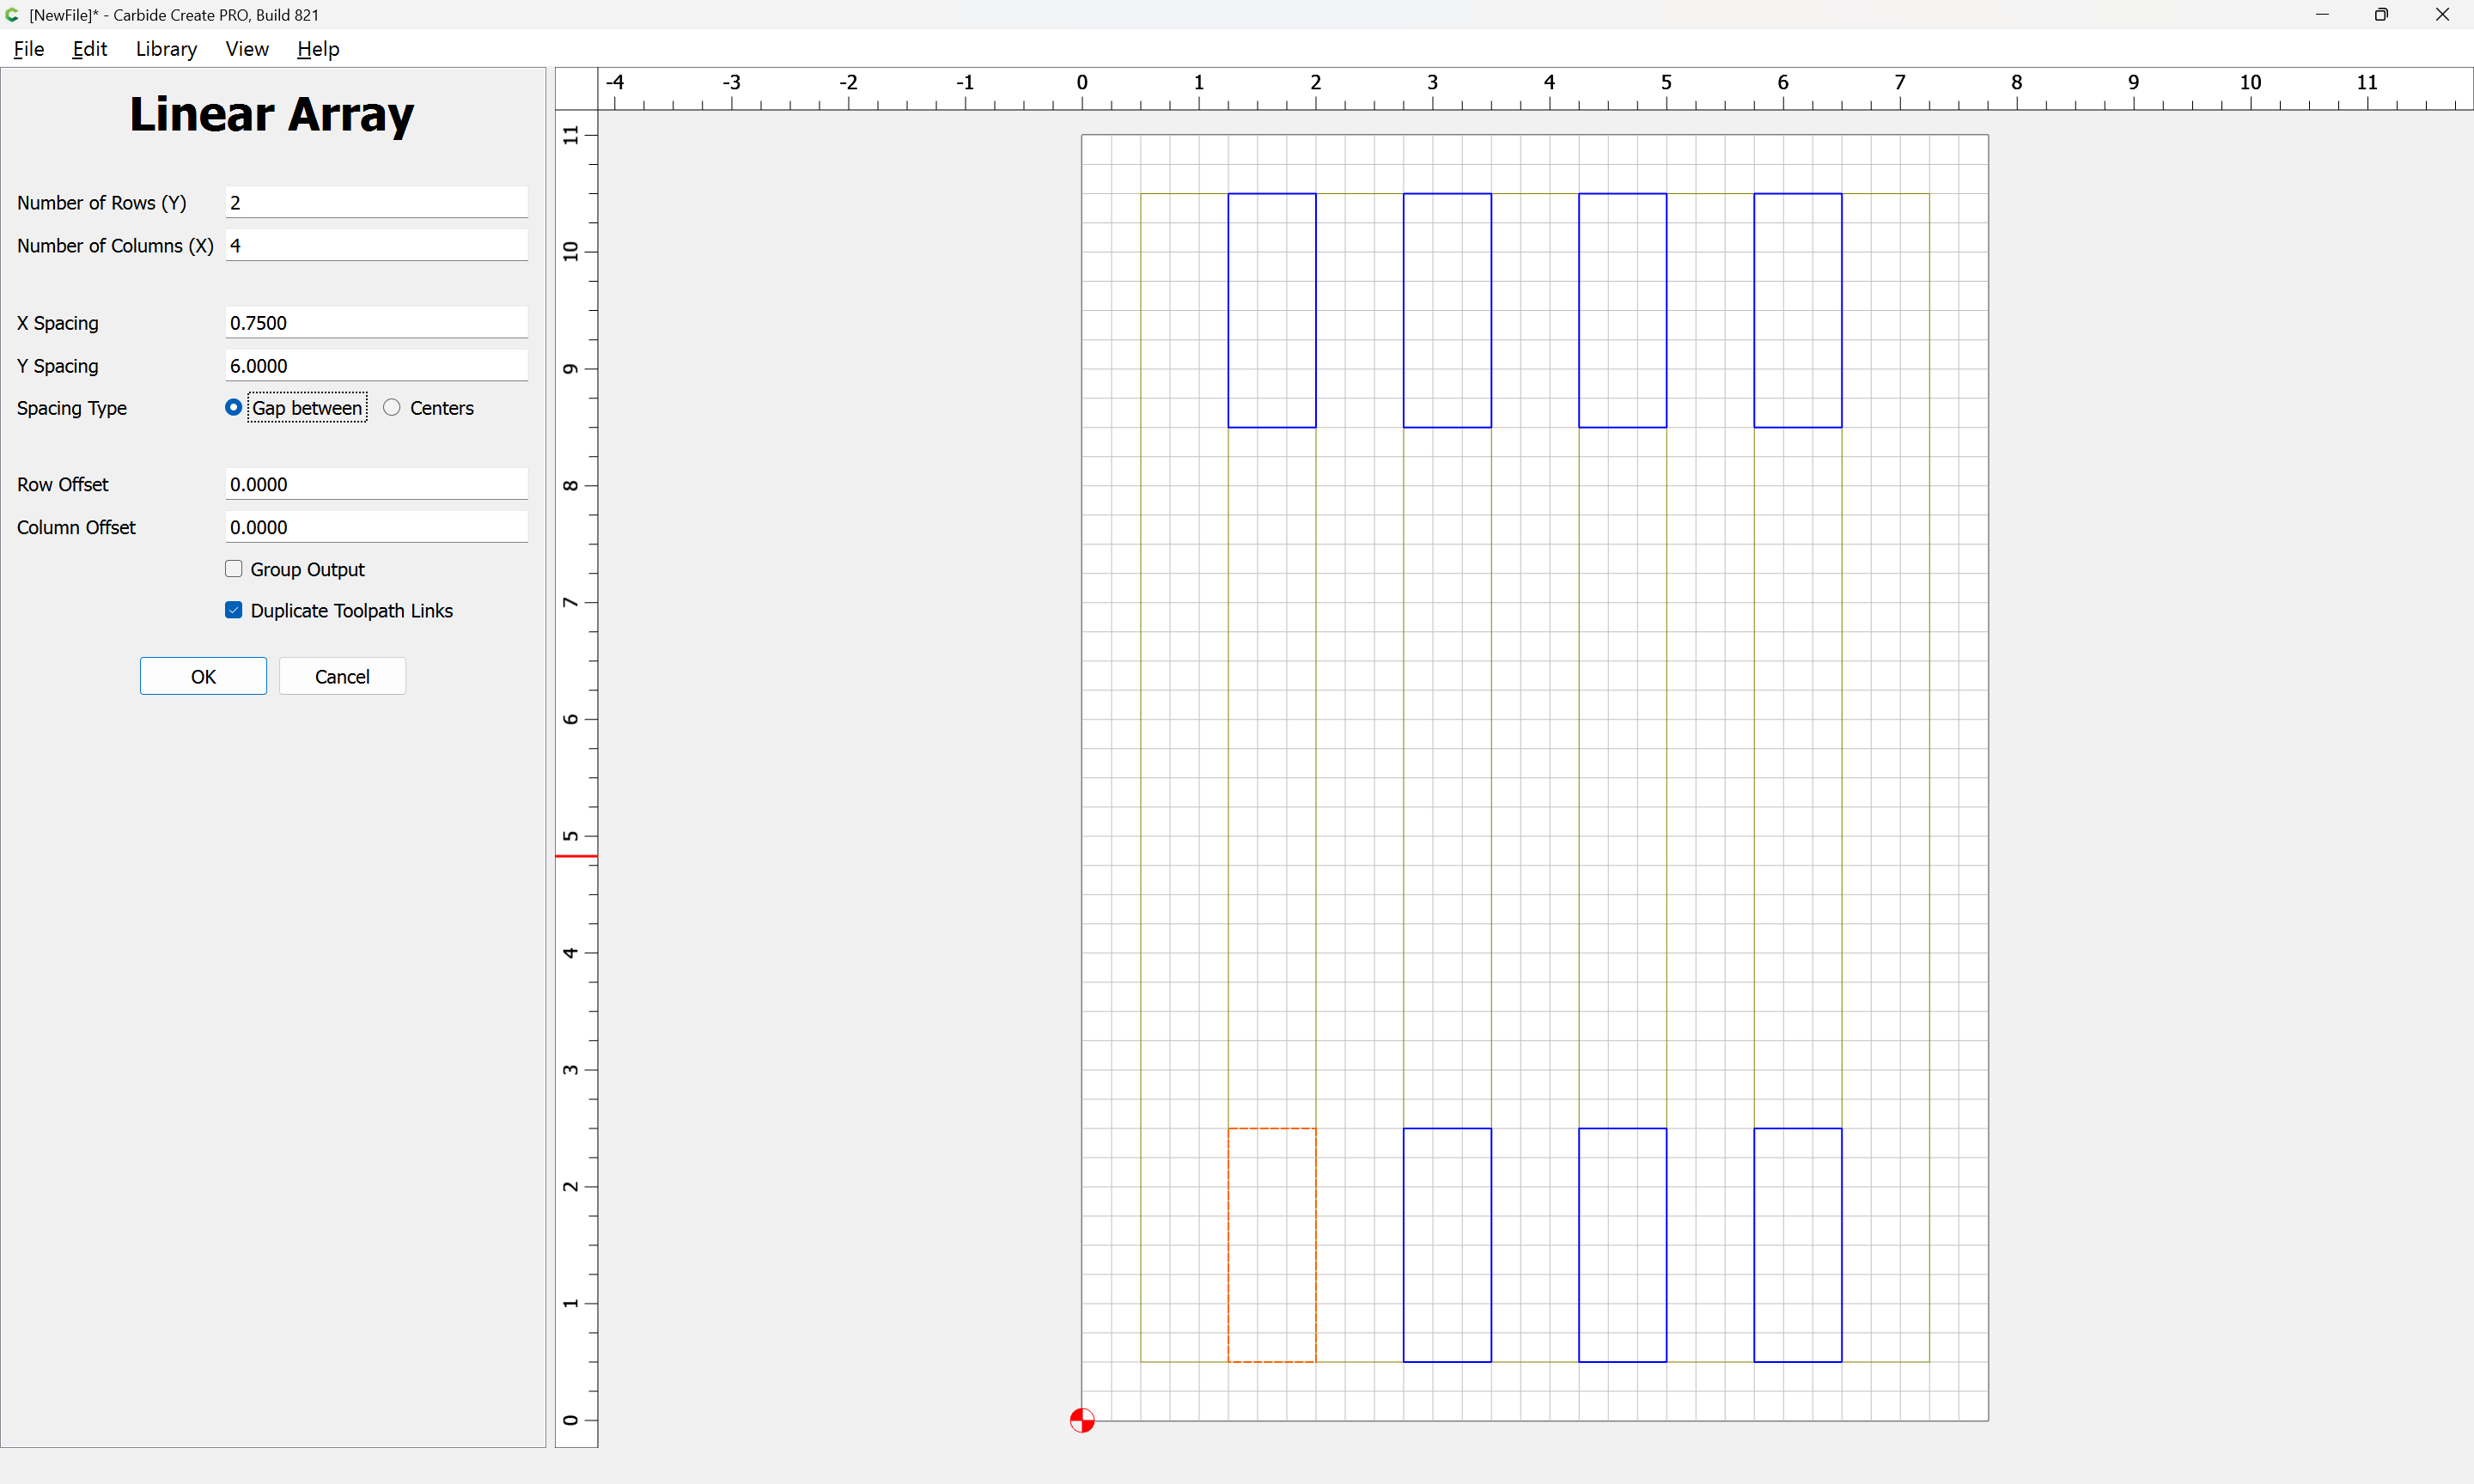Screen dimensions: 2474x1484
Task: Select the Centers spacing type
Action: pos(392,407)
